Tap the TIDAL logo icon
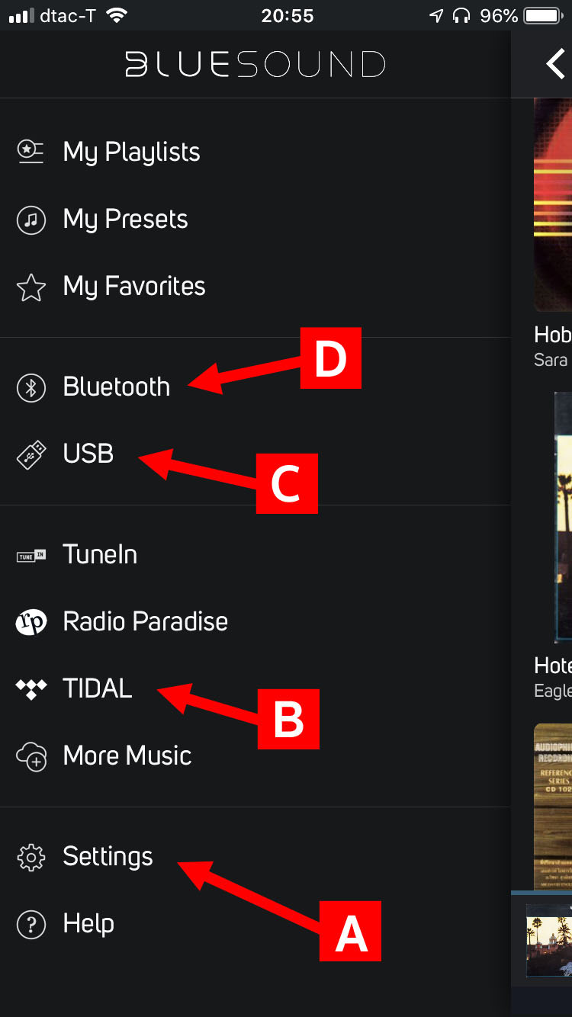Viewport: 572px width, 1017px height. pos(31,689)
